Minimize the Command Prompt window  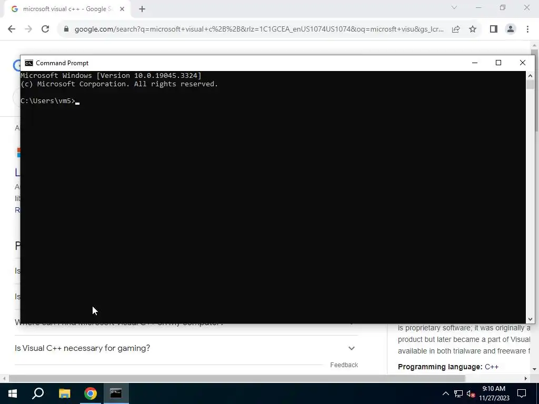coord(475,63)
